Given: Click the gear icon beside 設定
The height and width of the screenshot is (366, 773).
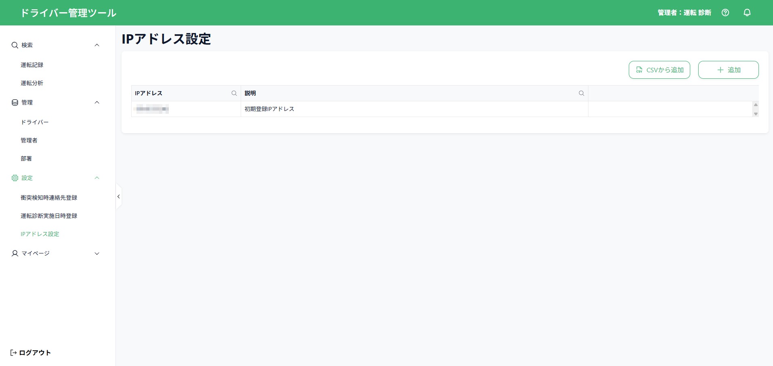Looking at the screenshot, I should (x=15, y=178).
